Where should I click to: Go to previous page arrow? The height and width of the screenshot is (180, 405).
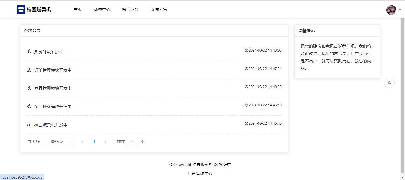coord(82,142)
